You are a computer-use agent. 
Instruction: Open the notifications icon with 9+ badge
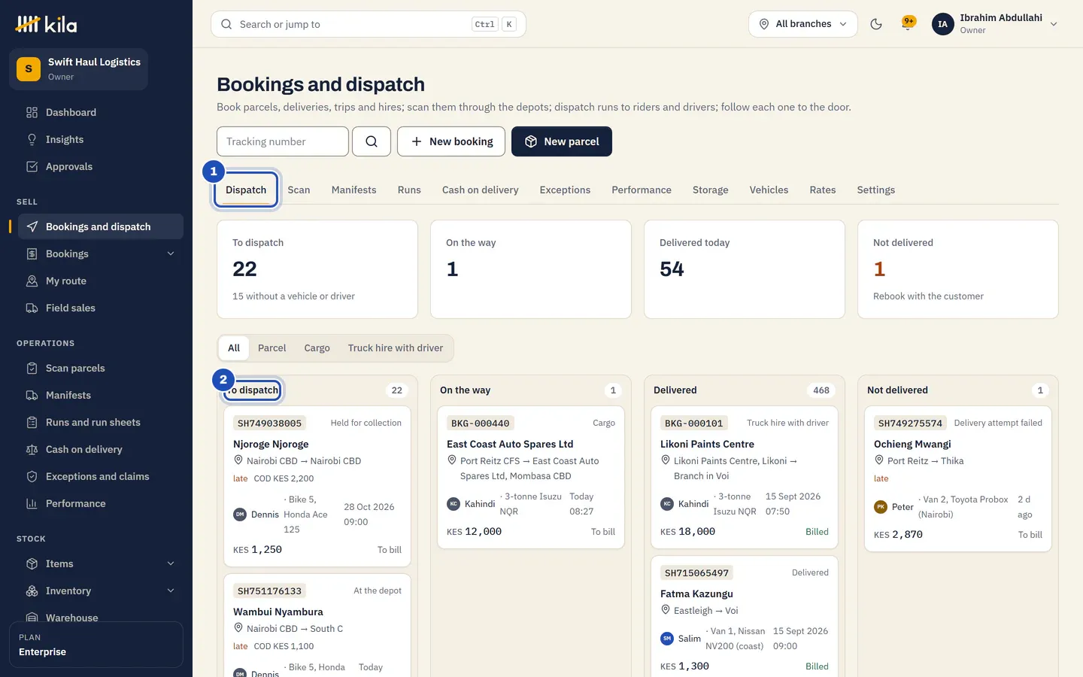pos(909,24)
